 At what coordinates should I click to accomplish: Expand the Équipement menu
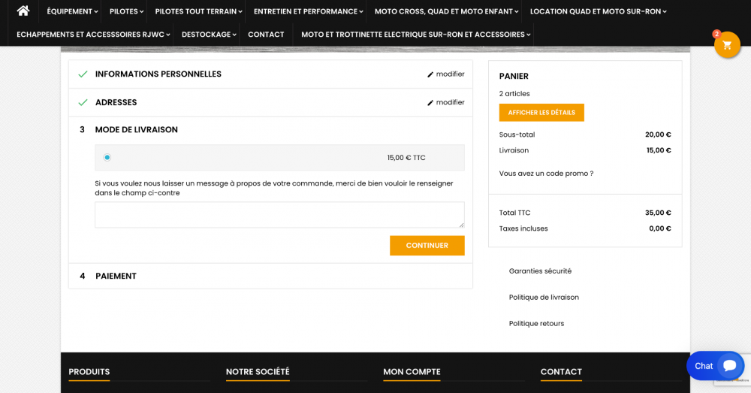pos(72,11)
